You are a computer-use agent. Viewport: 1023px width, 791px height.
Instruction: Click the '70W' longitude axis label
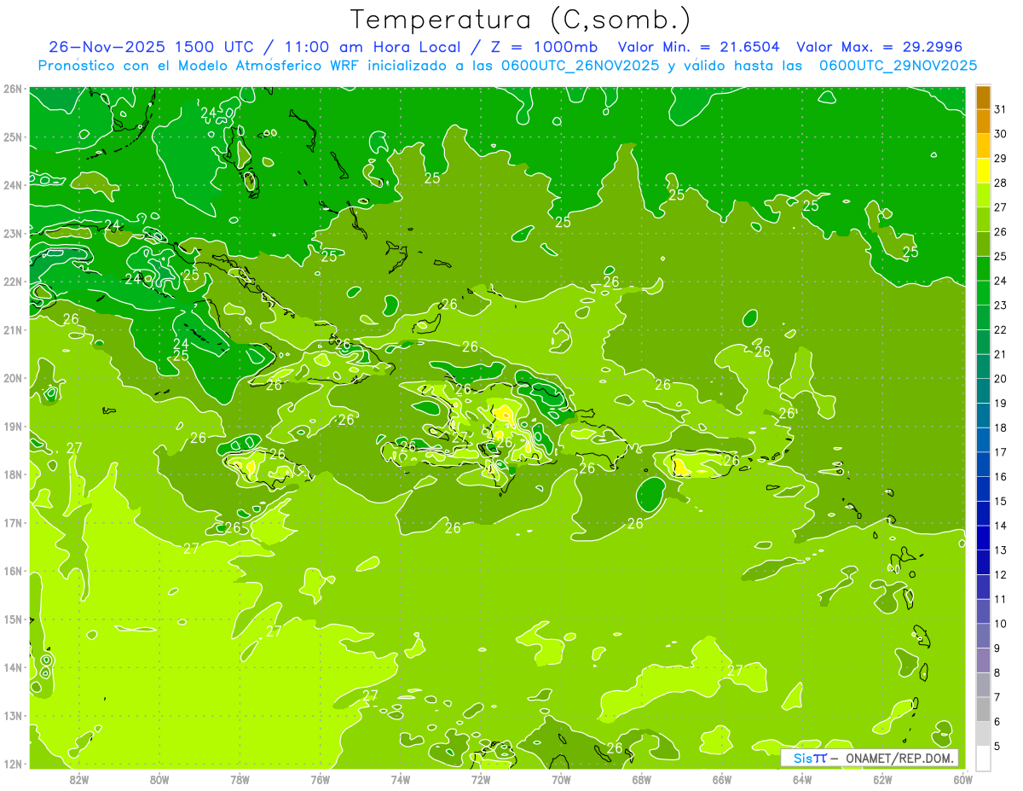coord(561,778)
